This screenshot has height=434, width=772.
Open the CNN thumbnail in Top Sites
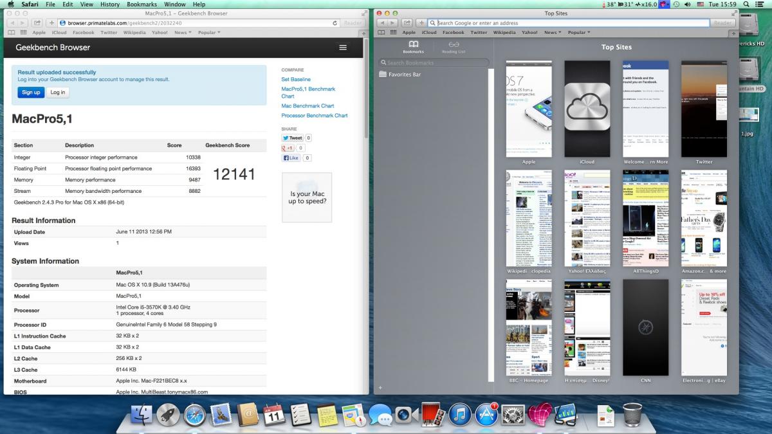tap(645, 327)
